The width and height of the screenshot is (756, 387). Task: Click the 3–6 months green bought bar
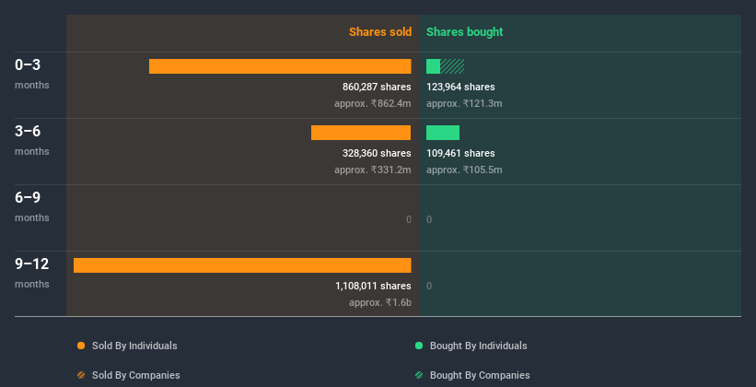point(443,133)
